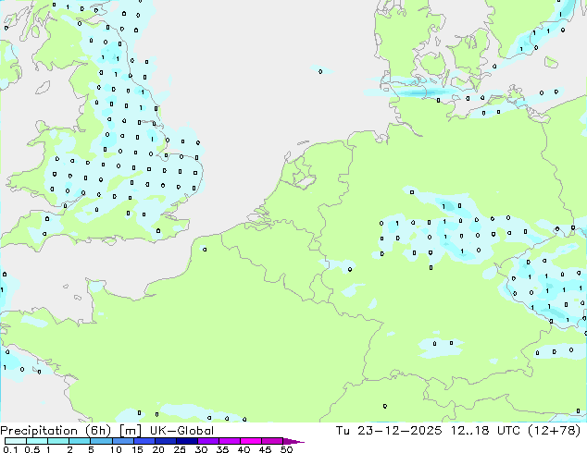Click the '45' legend scale label
Viewport: 587px width, 453px height.
[265, 449]
